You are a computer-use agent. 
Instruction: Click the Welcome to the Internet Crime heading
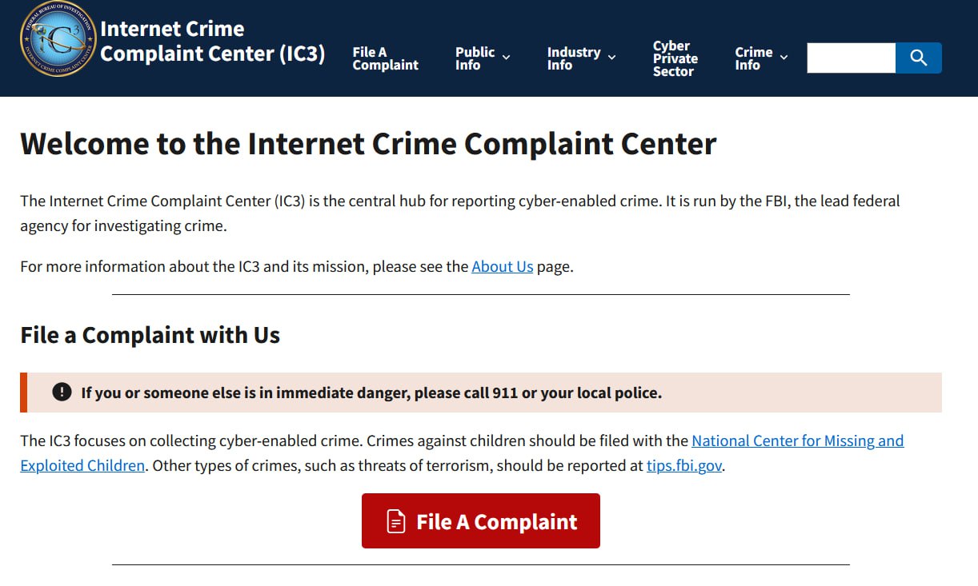tap(368, 145)
